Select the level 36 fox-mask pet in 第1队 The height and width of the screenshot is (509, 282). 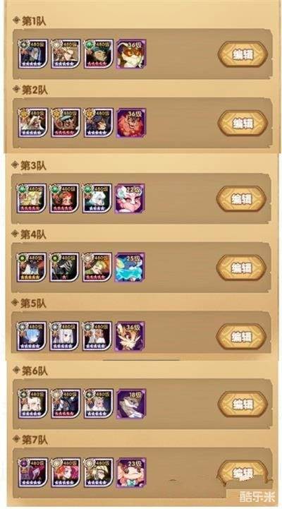tap(131, 54)
